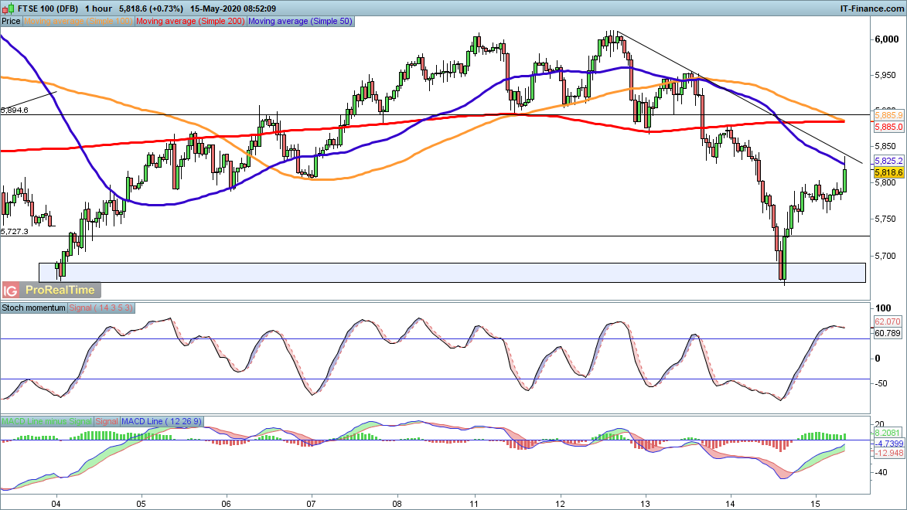Click the Stoch momentum indicator label
The image size is (907, 510).
(x=33, y=308)
